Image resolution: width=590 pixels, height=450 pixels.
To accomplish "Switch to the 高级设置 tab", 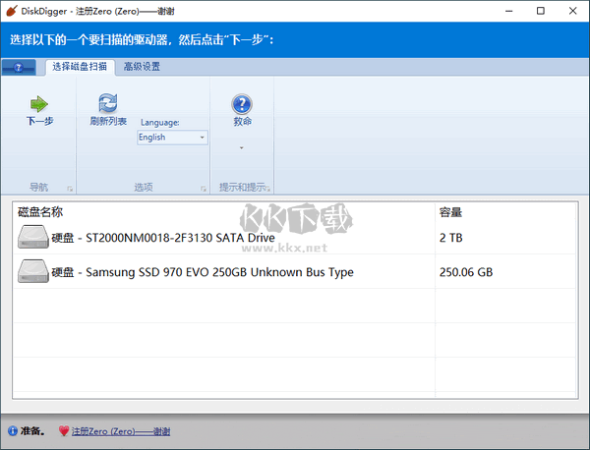I will [x=143, y=67].
